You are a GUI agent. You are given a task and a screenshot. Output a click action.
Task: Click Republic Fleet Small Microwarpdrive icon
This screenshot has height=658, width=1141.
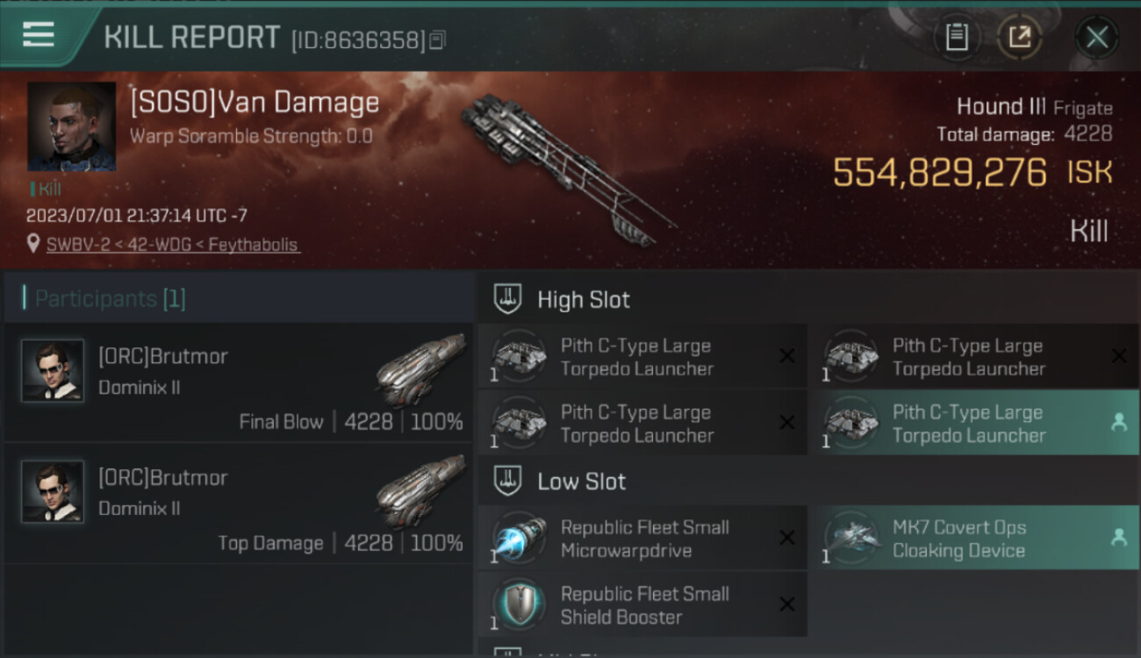pyautogui.click(x=519, y=538)
